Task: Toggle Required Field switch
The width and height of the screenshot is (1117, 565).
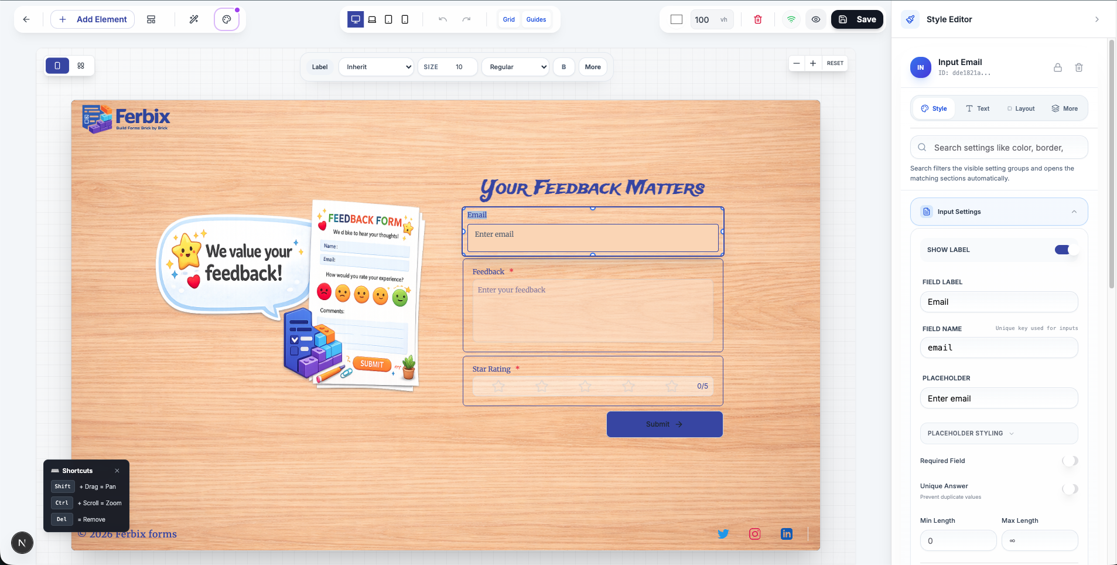Action: point(1070,461)
